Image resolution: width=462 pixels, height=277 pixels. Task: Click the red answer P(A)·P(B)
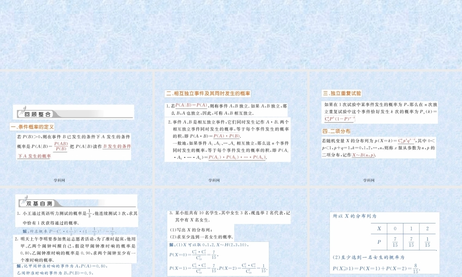226,136
